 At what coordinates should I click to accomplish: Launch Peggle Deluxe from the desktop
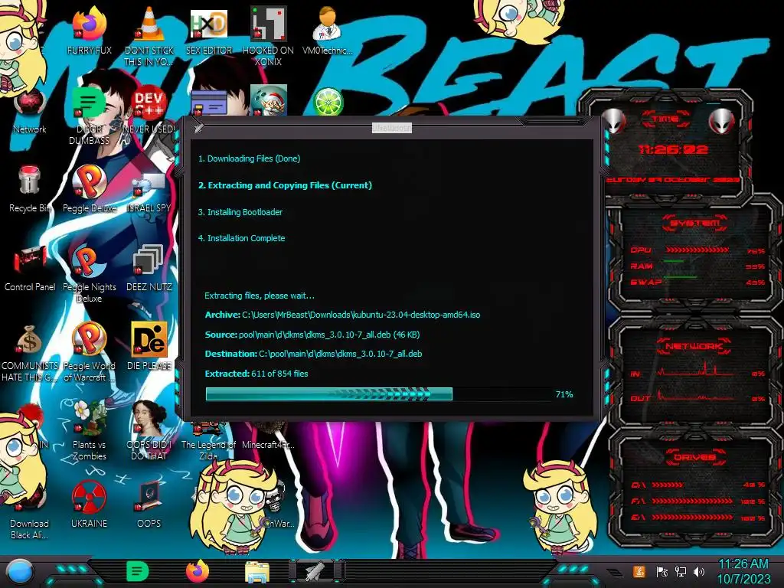tap(89, 189)
